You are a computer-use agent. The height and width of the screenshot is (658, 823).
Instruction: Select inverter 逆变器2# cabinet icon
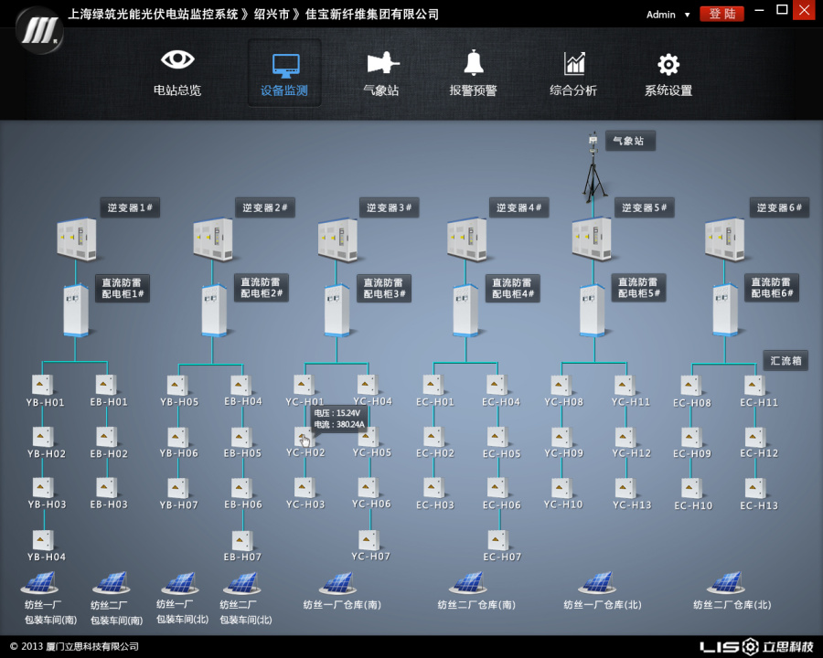212,239
